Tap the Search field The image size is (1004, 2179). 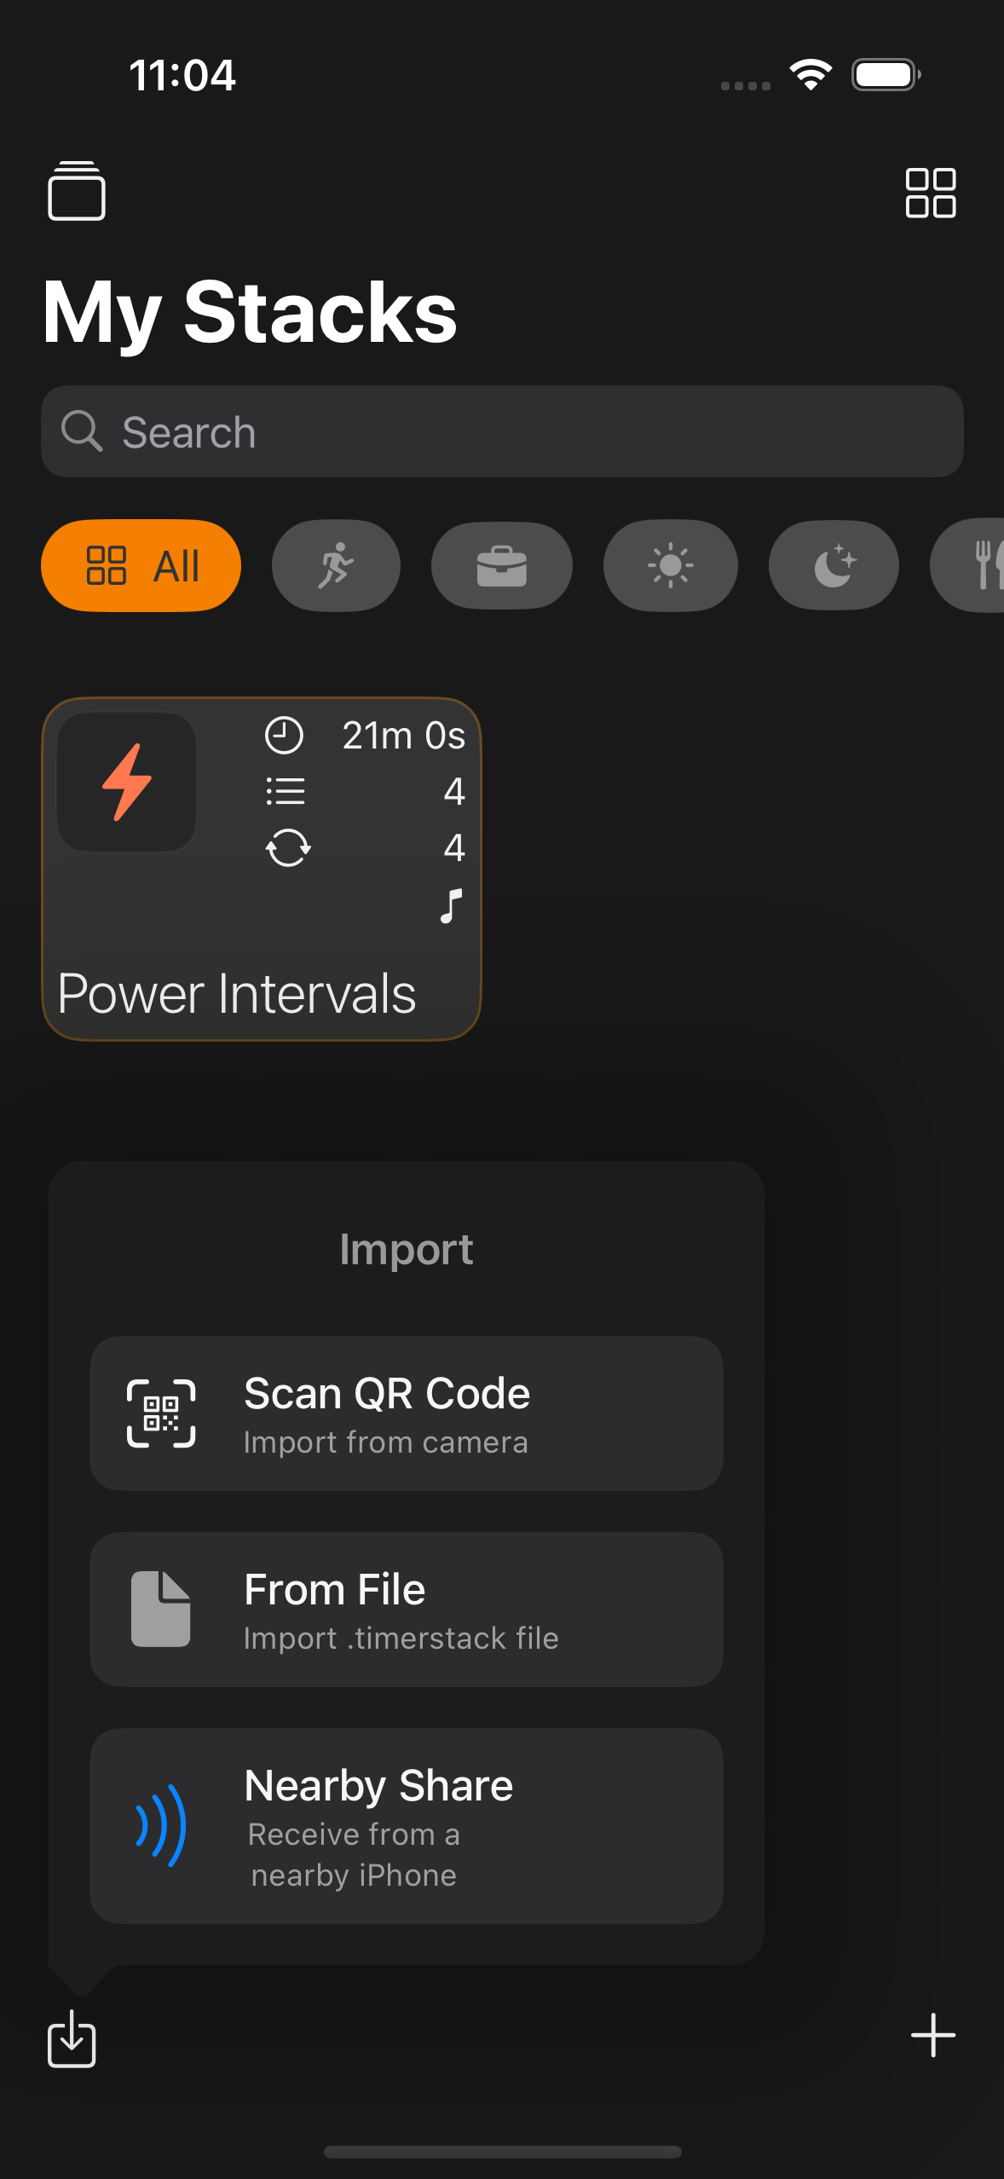(x=502, y=431)
